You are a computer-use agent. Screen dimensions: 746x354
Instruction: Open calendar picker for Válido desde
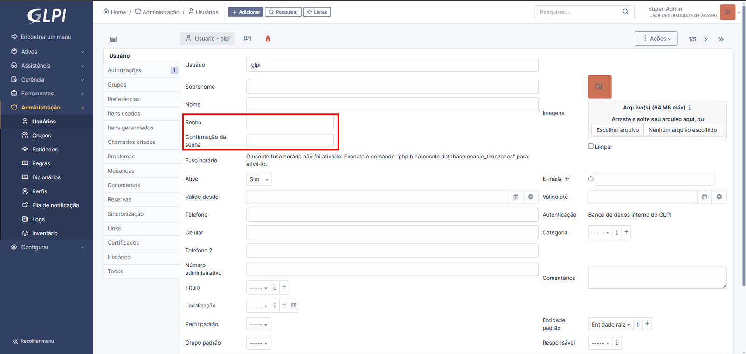pyautogui.click(x=516, y=197)
